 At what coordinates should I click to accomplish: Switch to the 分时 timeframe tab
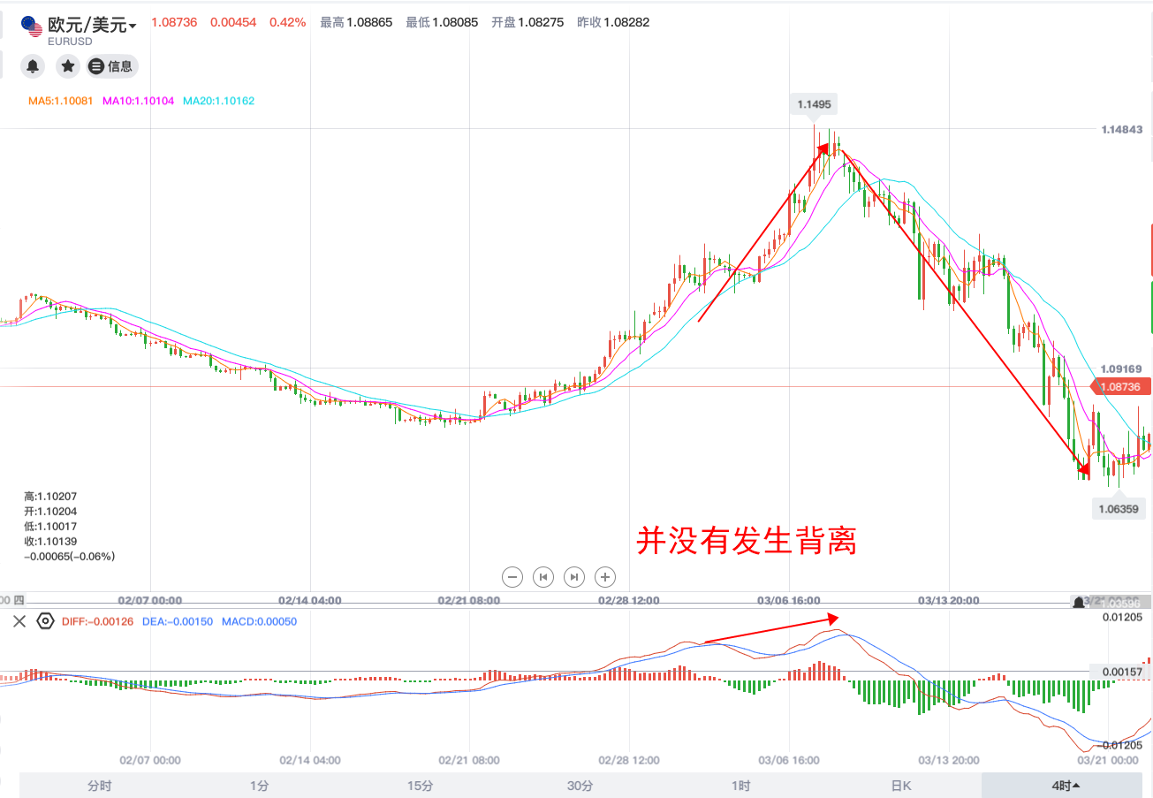[99, 786]
